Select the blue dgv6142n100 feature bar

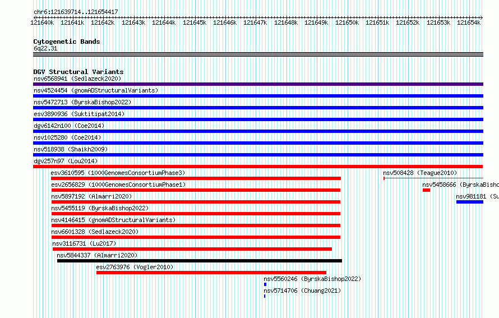tap(258, 131)
